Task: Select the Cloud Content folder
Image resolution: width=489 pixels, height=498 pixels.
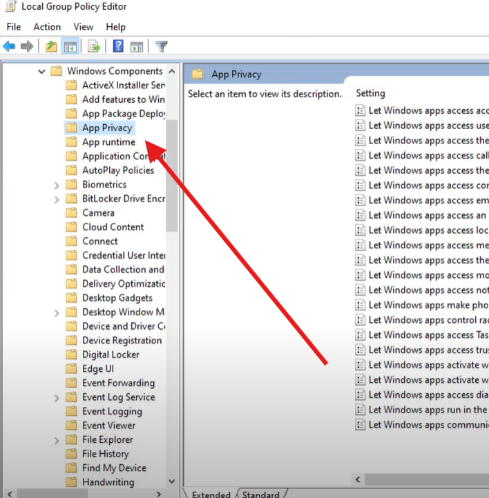Action: 113,227
